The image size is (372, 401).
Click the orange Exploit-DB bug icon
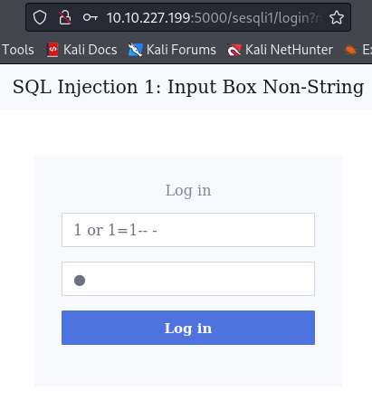click(350, 50)
